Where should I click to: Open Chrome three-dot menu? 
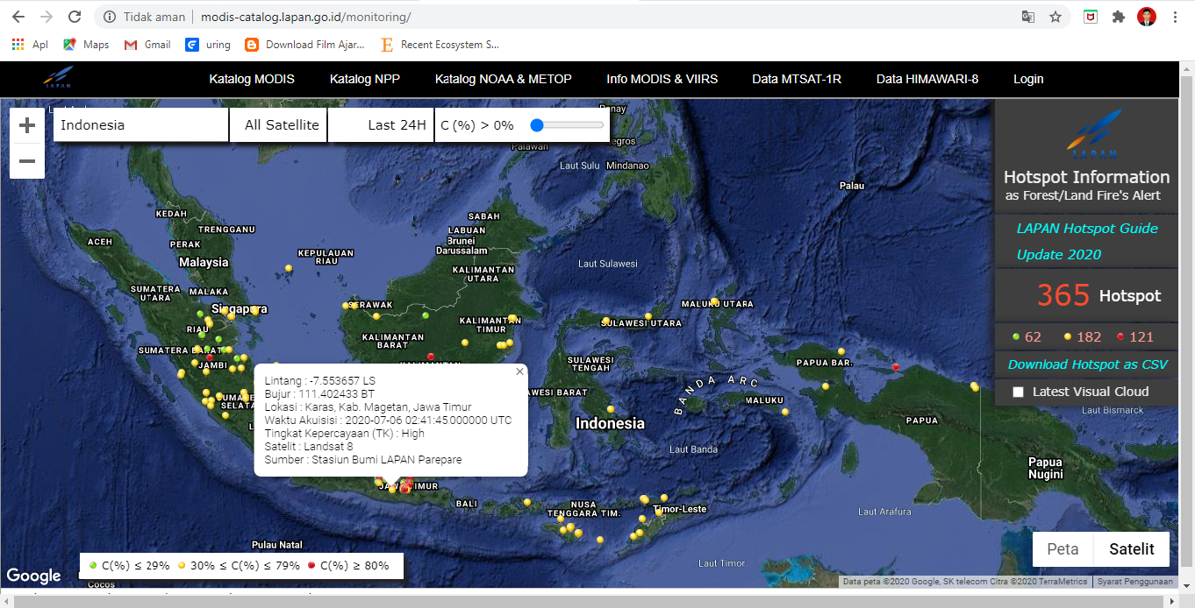[x=1175, y=17]
